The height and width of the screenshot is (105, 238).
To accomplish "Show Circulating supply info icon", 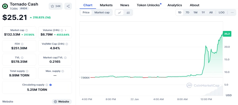I will click(47, 85).
